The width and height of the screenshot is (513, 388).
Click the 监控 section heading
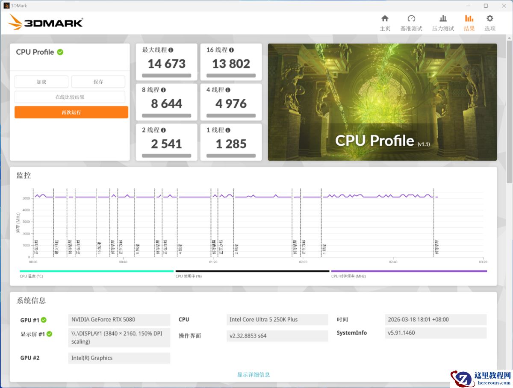click(24, 175)
